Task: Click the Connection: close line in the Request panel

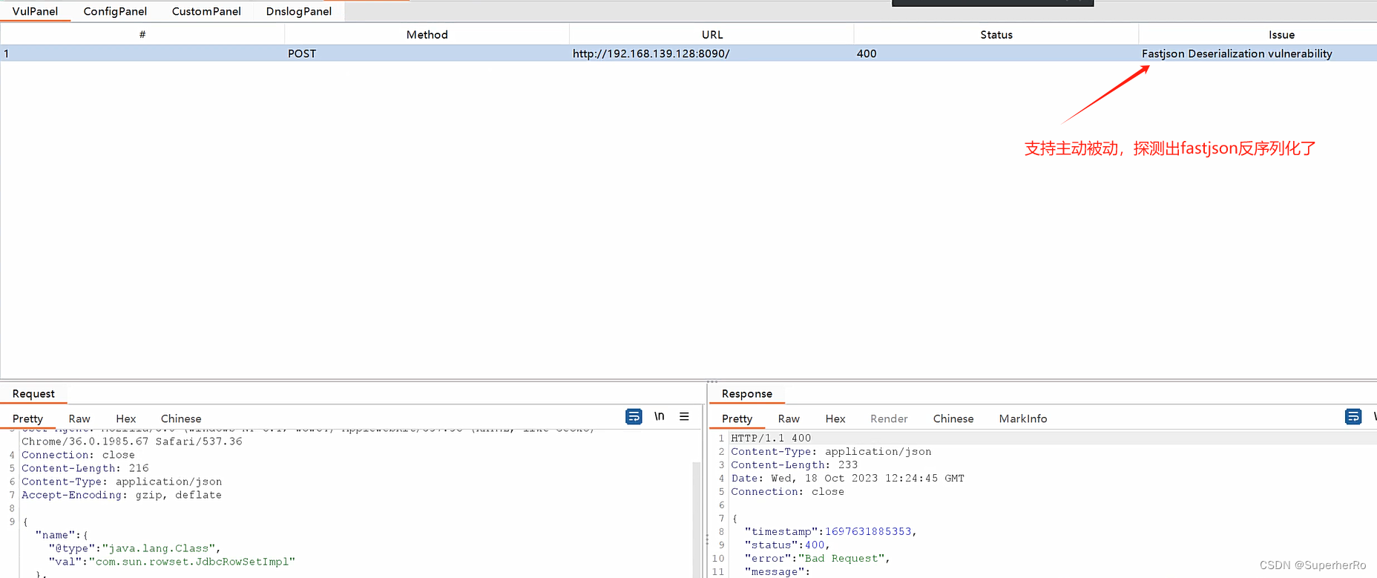Action: pyautogui.click(x=78, y=455)
